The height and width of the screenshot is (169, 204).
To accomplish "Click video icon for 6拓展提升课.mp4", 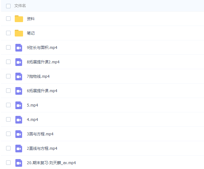I will click(x=19, y=91).
